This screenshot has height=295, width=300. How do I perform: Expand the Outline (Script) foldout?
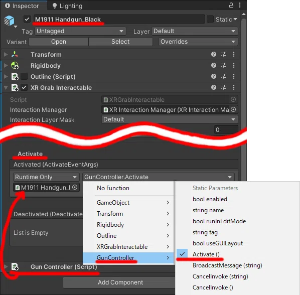(6, 77)
